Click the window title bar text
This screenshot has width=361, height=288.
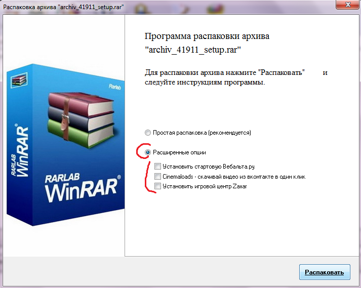click(x=63, y=7)
